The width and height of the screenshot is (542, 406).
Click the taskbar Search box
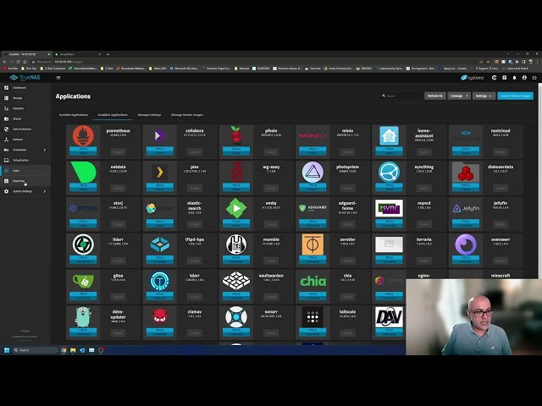coord(36,350)
